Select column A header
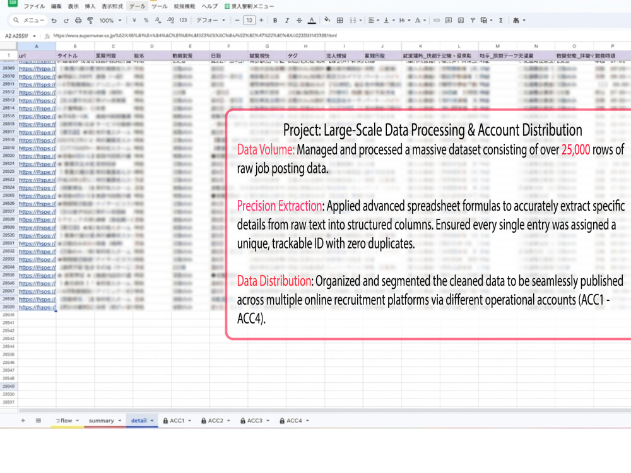This screenshot has width=631, height=473. [36, 46]
